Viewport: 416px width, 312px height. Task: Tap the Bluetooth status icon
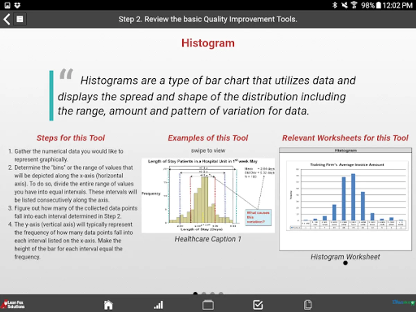tap(335, 5)
